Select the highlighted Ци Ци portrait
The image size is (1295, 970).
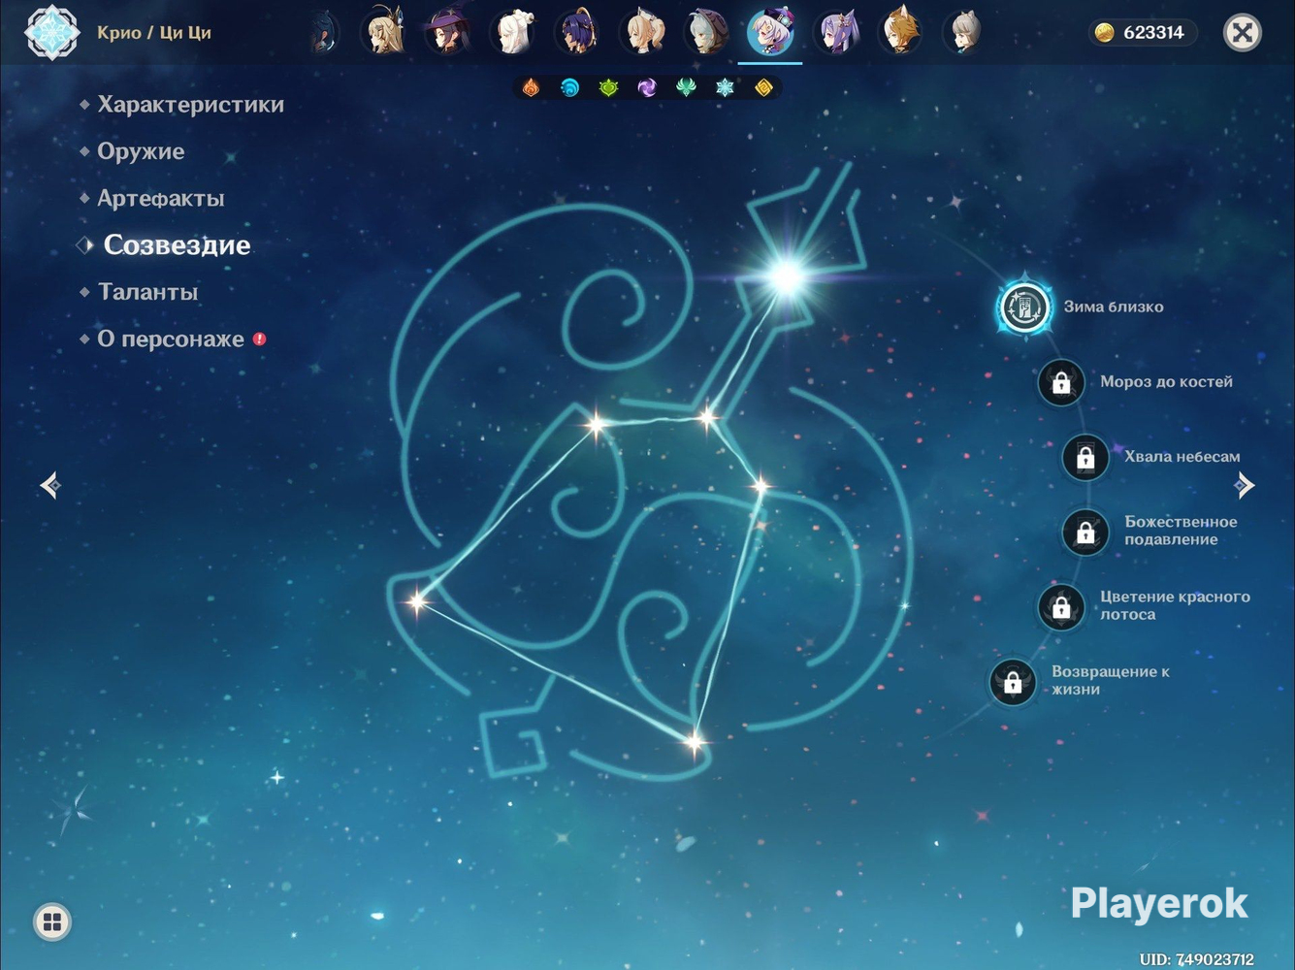tap(770, 32)
